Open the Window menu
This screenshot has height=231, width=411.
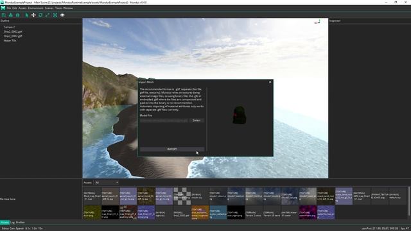tap(68, 8)
